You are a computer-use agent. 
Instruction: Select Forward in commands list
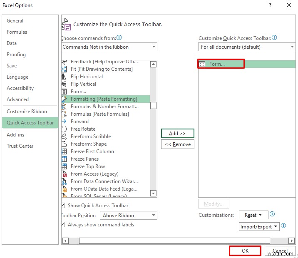click(105, 122)
